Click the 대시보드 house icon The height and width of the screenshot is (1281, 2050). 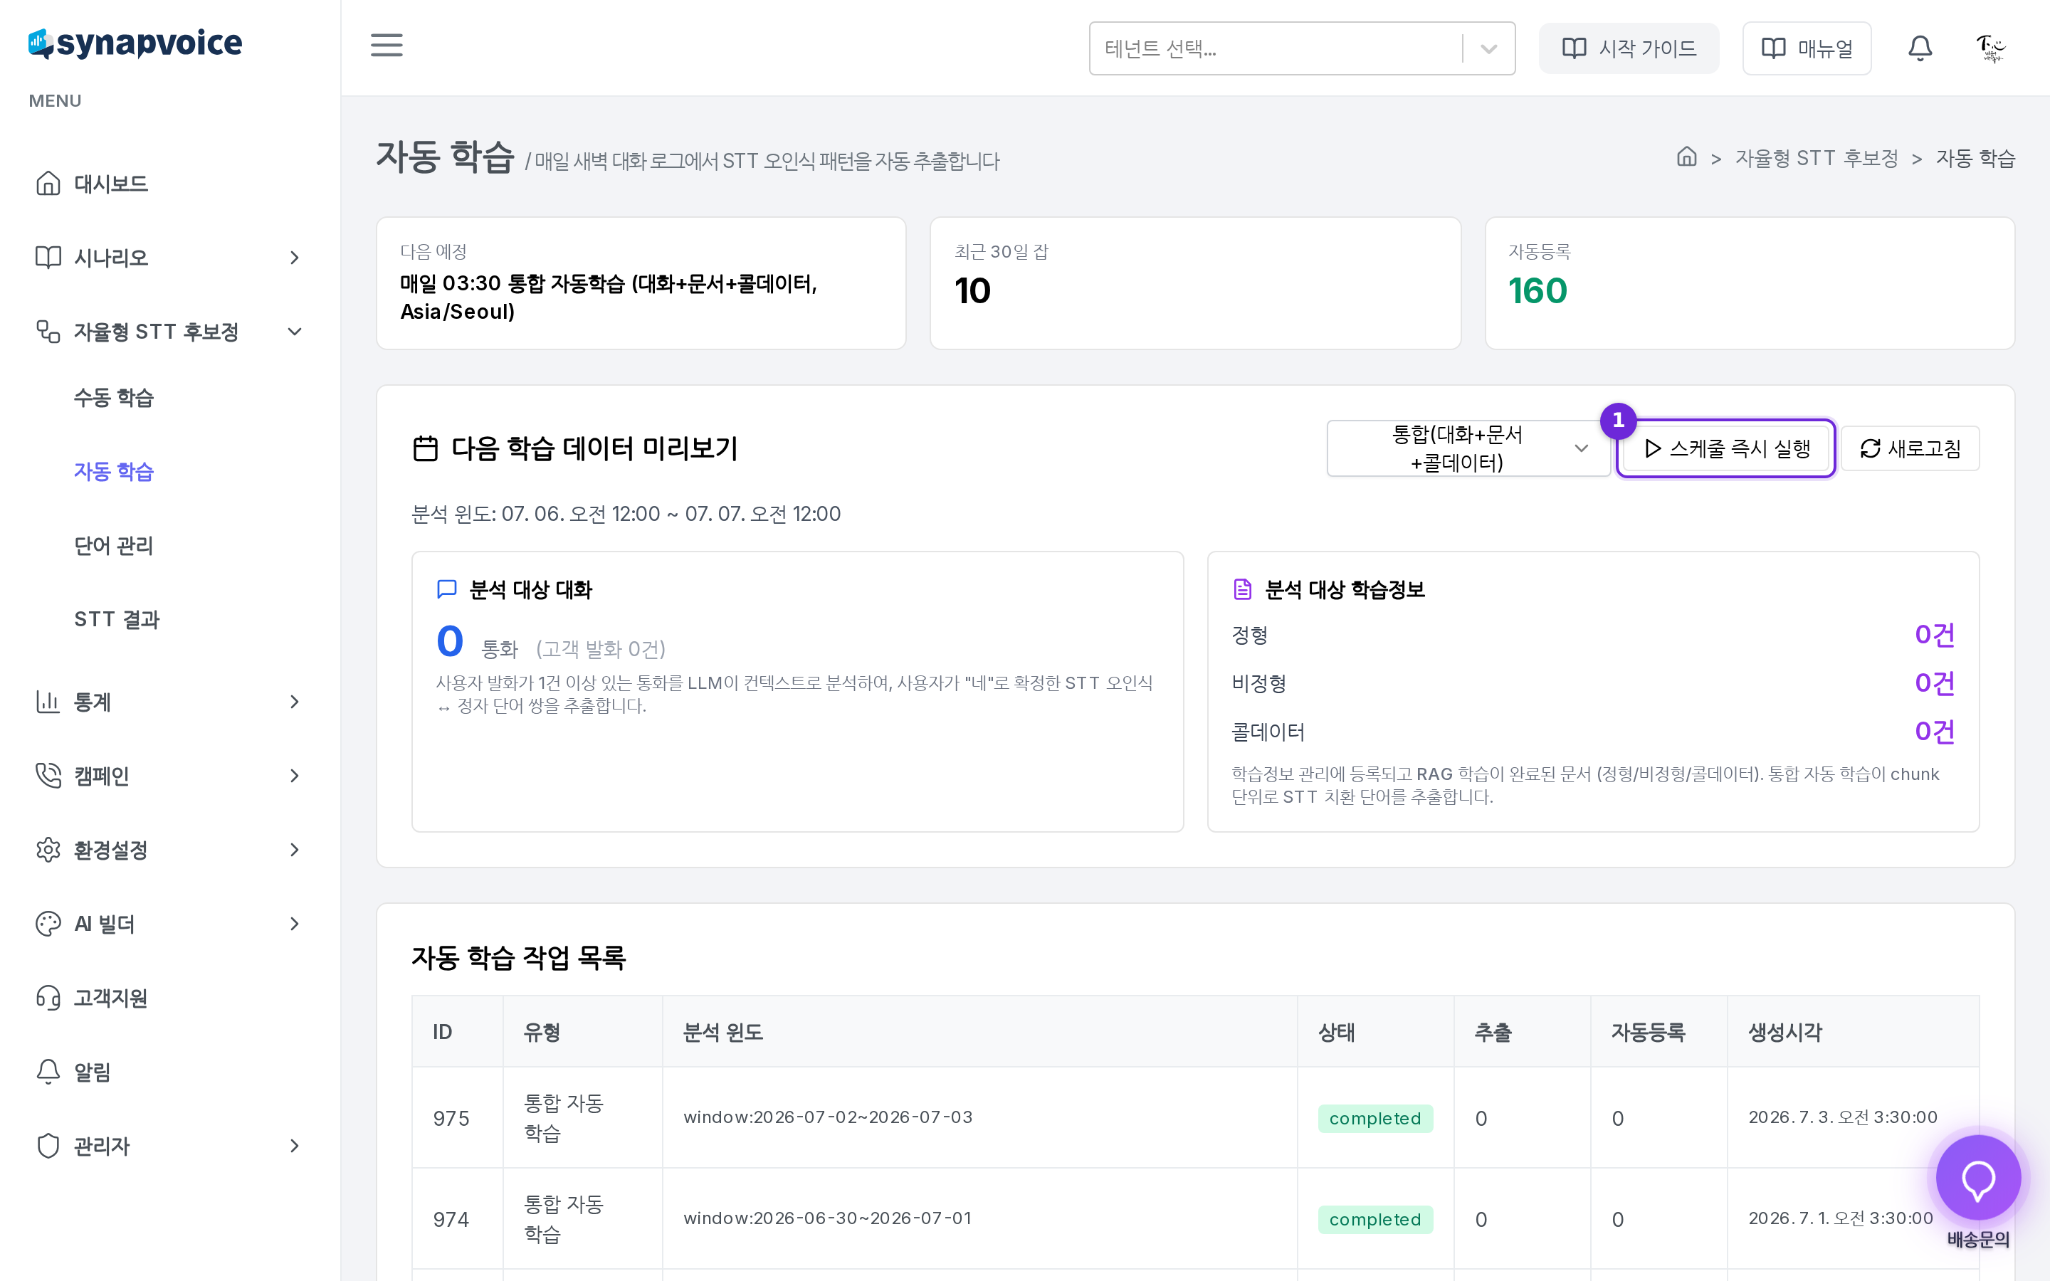pos(48,183)
